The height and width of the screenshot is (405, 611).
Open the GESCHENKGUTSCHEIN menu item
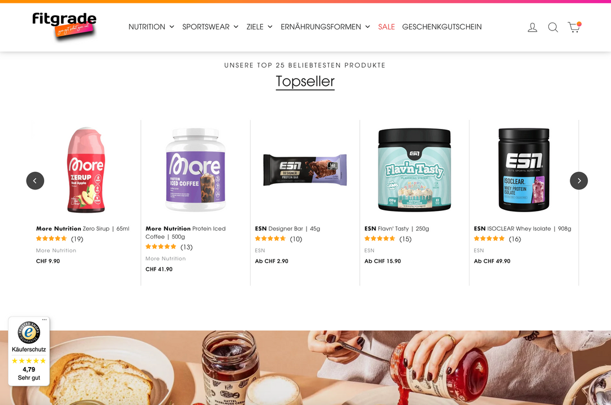[442, 27]
